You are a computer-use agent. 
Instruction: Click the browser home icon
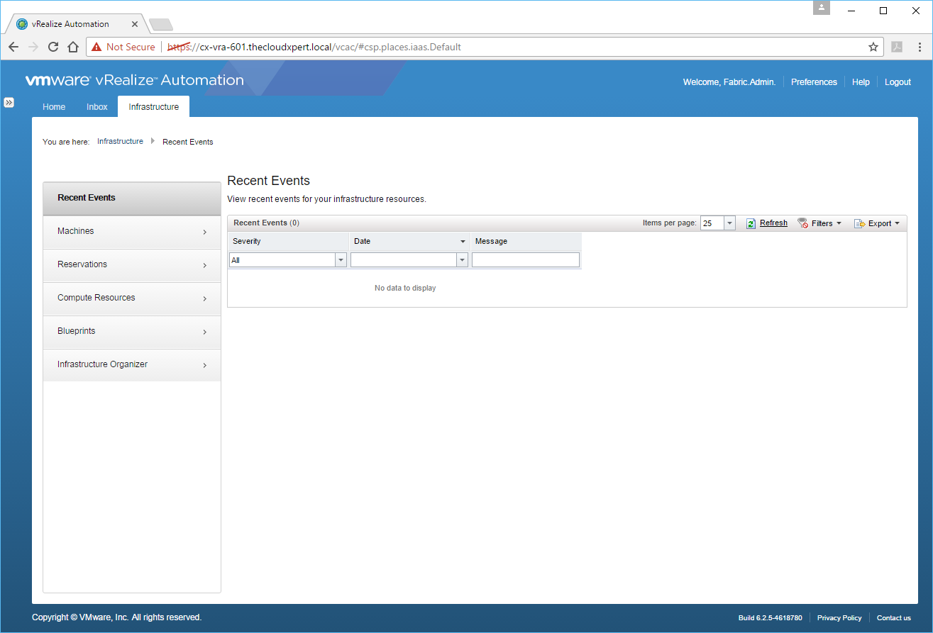[72, 47]
